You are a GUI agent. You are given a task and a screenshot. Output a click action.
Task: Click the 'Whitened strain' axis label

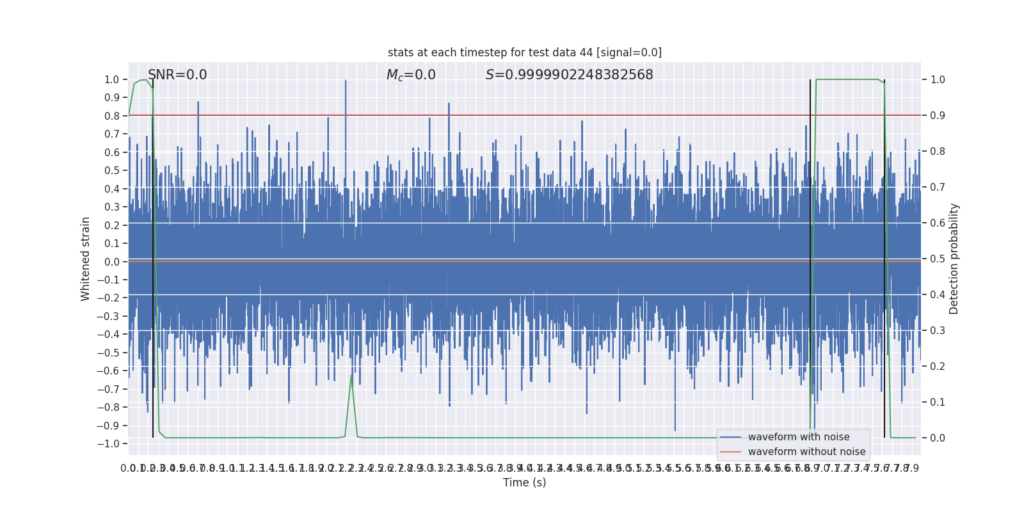[x=86, y=259]
